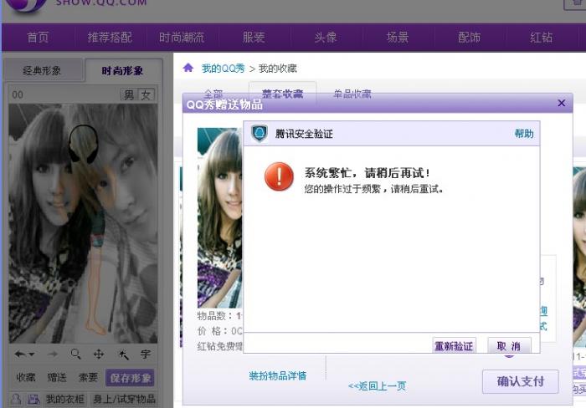Open 时尚潮流 navigation item

[182, 38]
